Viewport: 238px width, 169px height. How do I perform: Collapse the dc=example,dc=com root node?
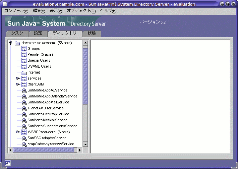(x=11, y=43)
